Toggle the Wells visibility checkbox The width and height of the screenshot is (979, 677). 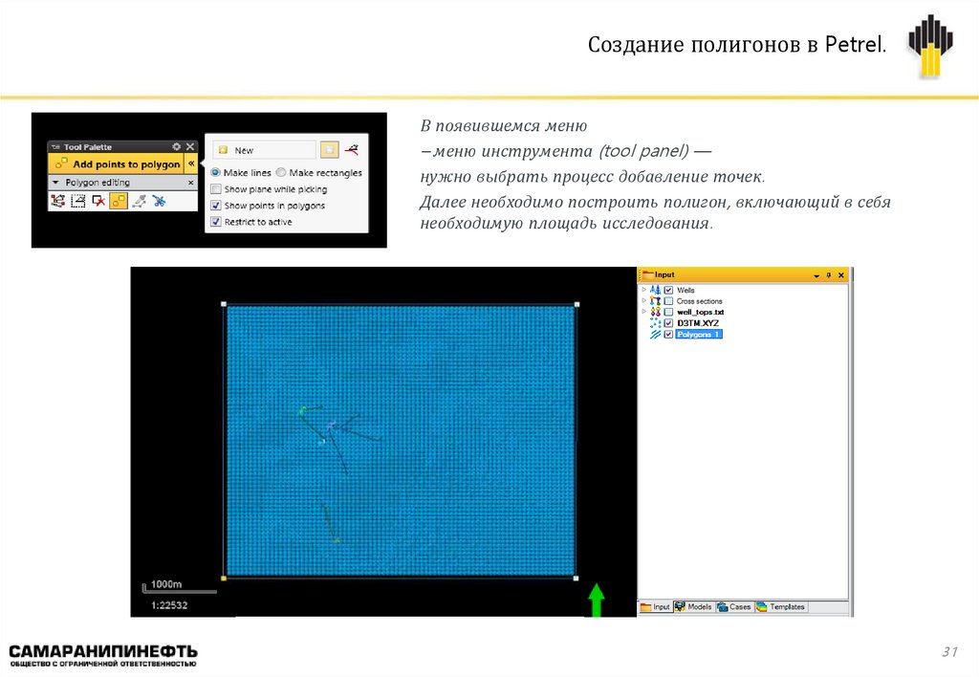[668, 290]
